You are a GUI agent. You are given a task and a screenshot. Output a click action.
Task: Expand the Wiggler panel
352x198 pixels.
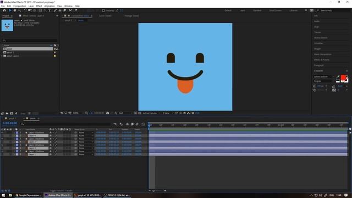point(317,49)
